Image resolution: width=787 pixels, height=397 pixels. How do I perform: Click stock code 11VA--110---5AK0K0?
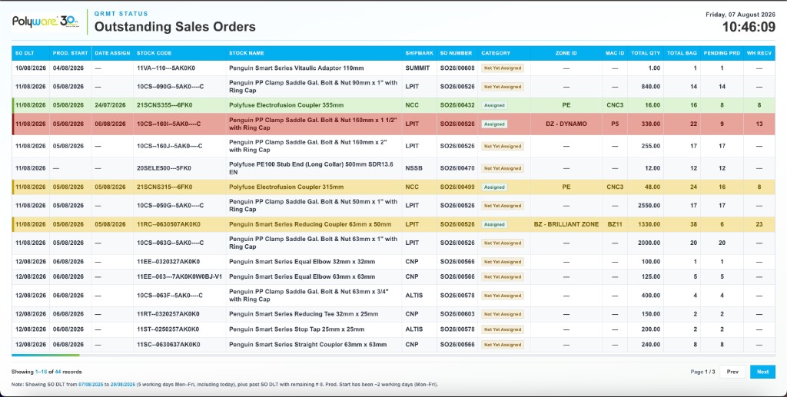pyautogui.click(x=166, y=68)
